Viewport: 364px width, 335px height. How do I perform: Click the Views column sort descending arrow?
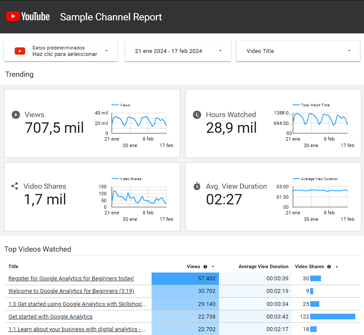tap(213, 266)
